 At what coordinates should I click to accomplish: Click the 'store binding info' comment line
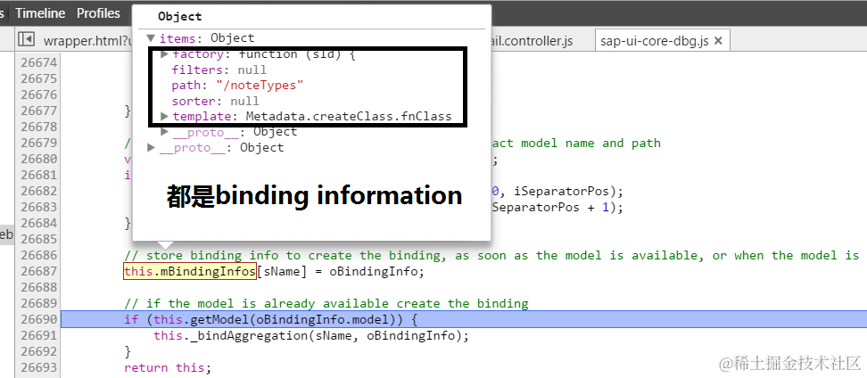[x=491, y=255]
